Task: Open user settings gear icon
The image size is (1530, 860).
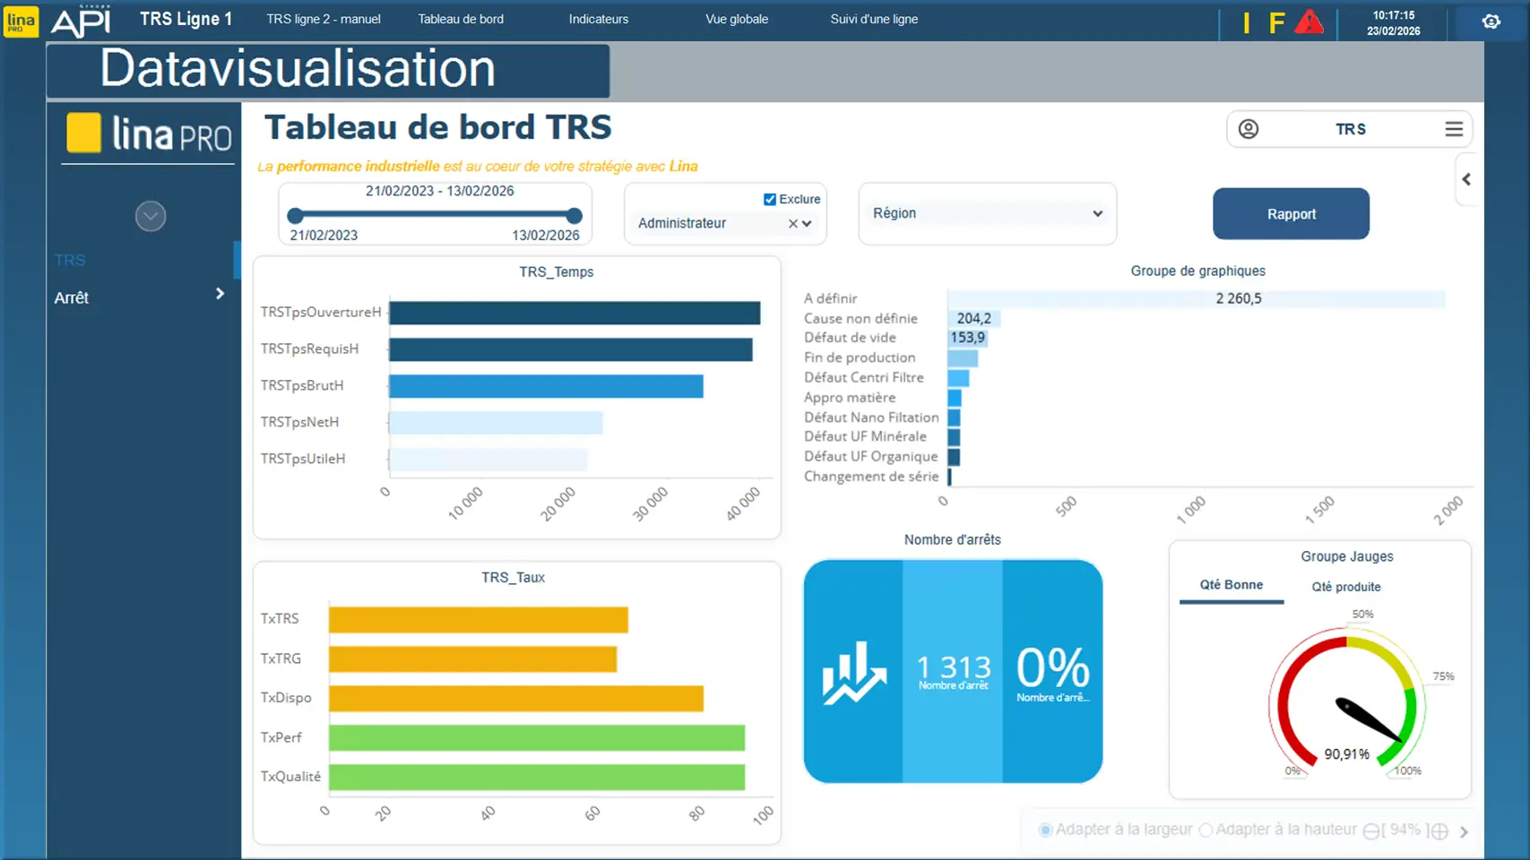Action: pos(1491,21)
